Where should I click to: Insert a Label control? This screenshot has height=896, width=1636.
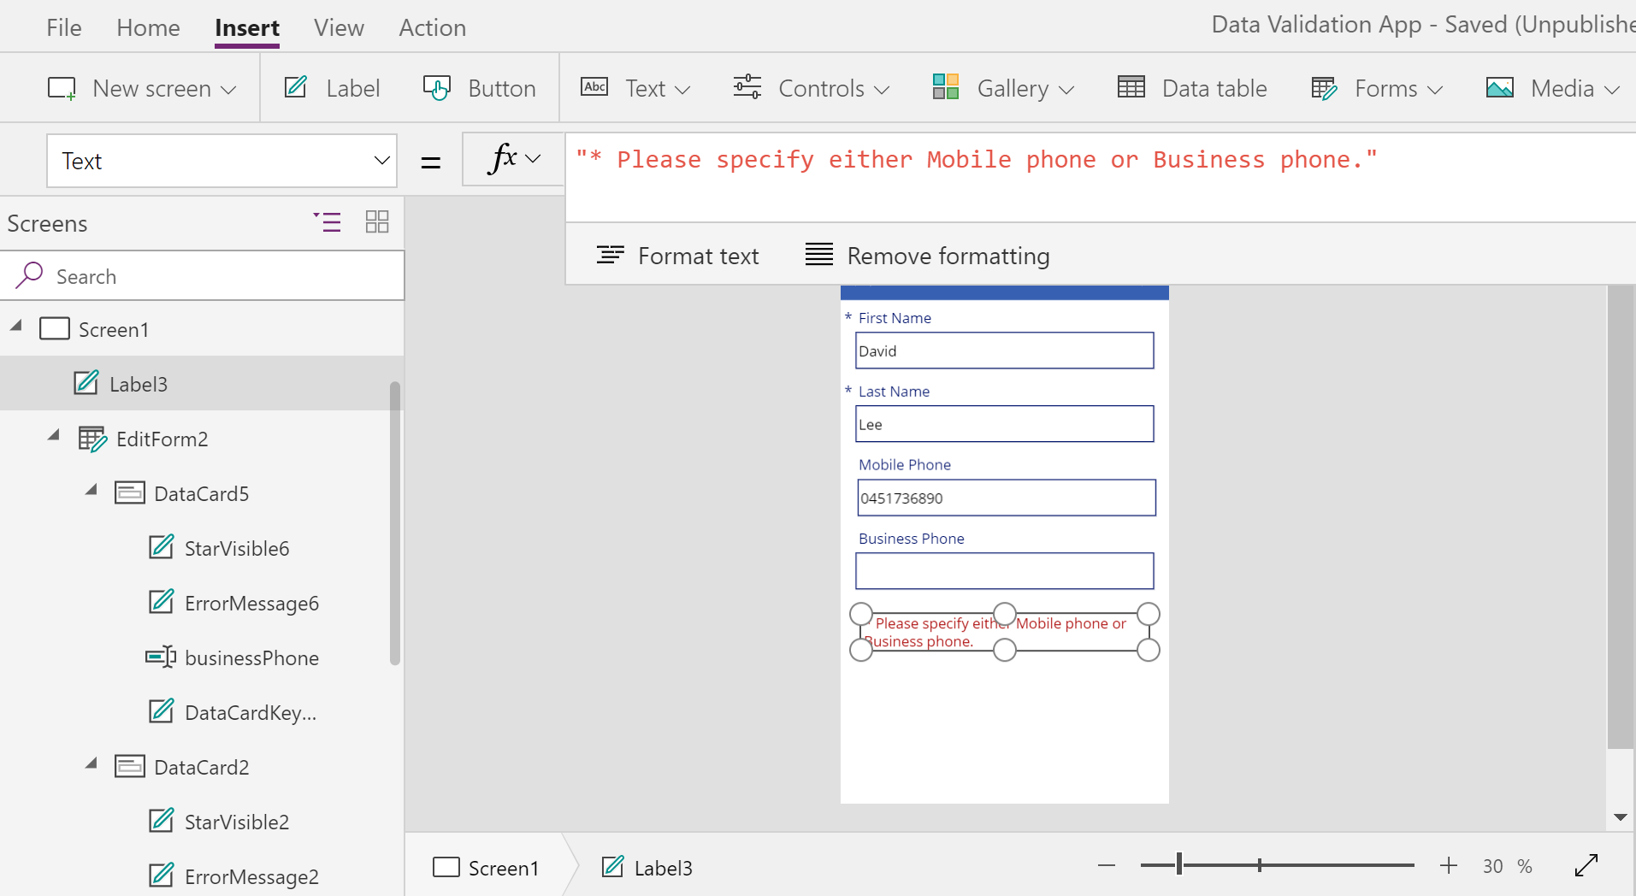pos(332,88)
